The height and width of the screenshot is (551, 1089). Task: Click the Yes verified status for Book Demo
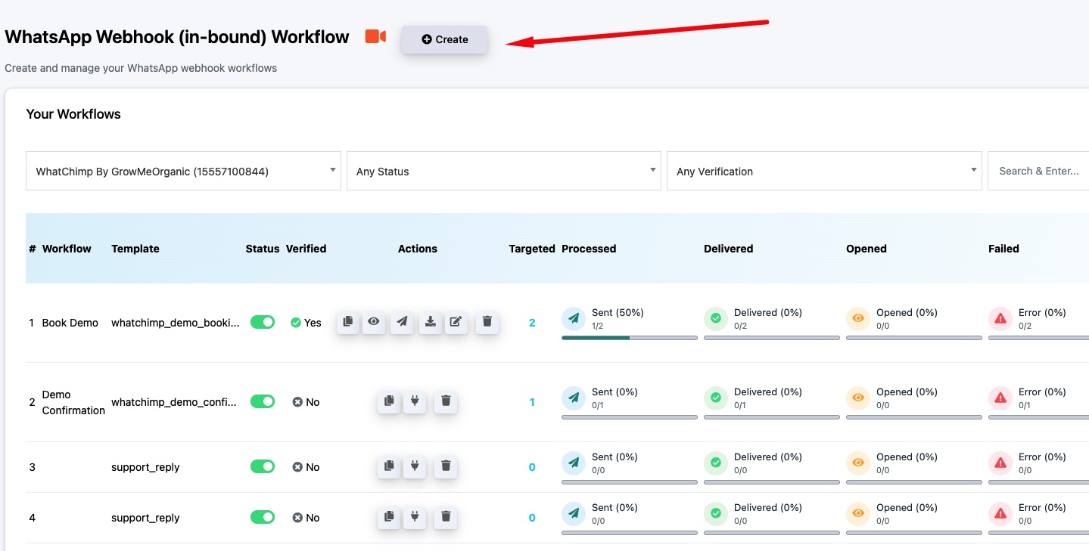(306, 323)
